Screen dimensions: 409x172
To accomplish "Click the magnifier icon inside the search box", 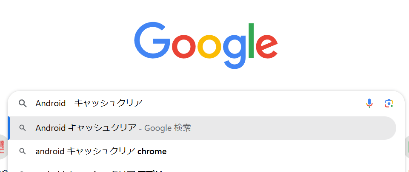I will 23,103.
